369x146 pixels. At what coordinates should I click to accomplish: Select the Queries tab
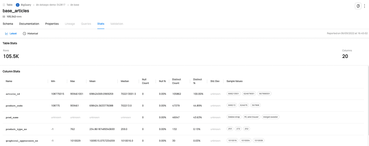(86, 24)
